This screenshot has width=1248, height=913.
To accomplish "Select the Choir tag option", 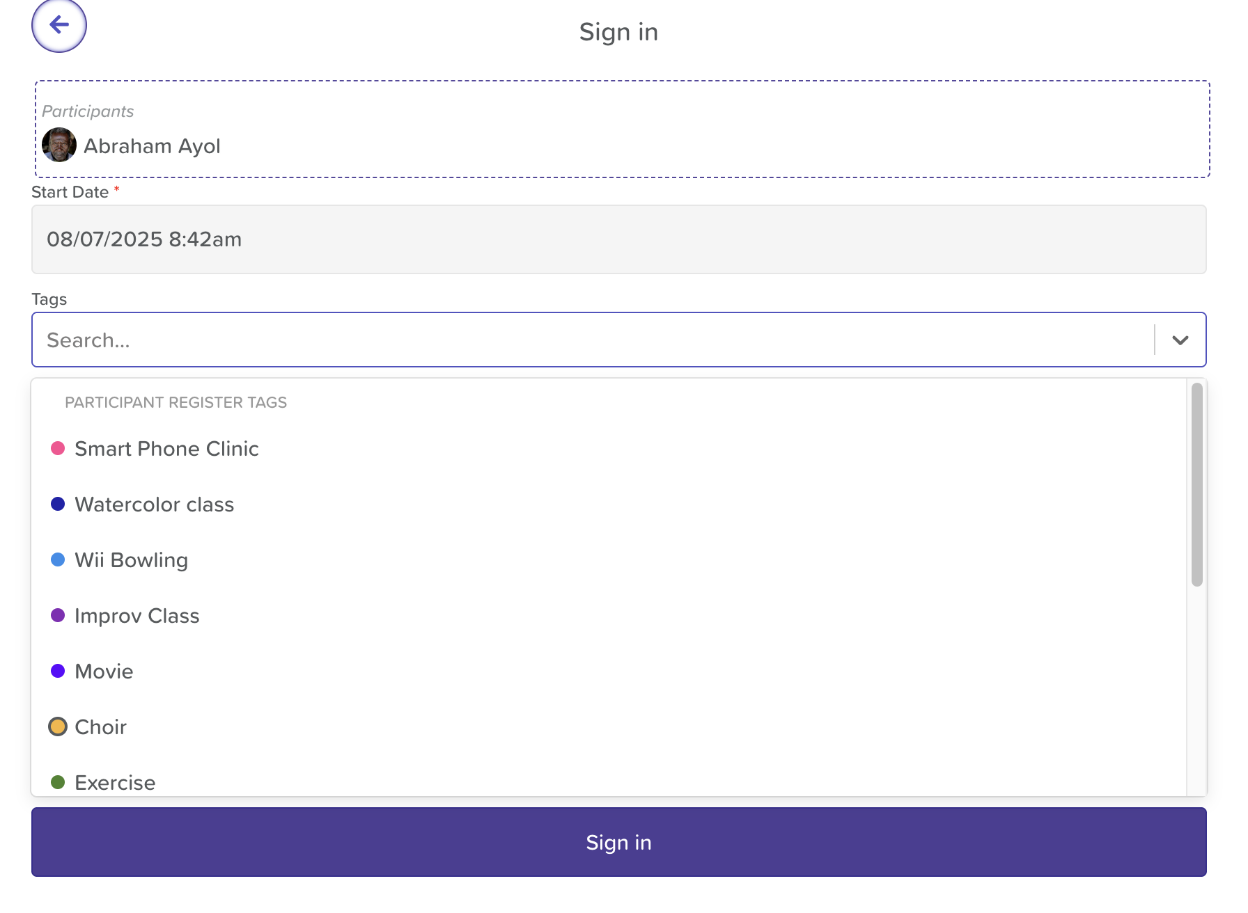I will [x=609, y=727].
